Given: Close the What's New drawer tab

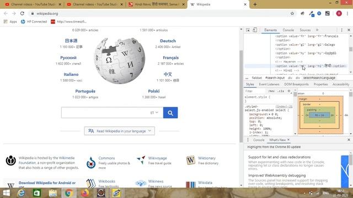Looking at the screenshot, I should (288, 140).
